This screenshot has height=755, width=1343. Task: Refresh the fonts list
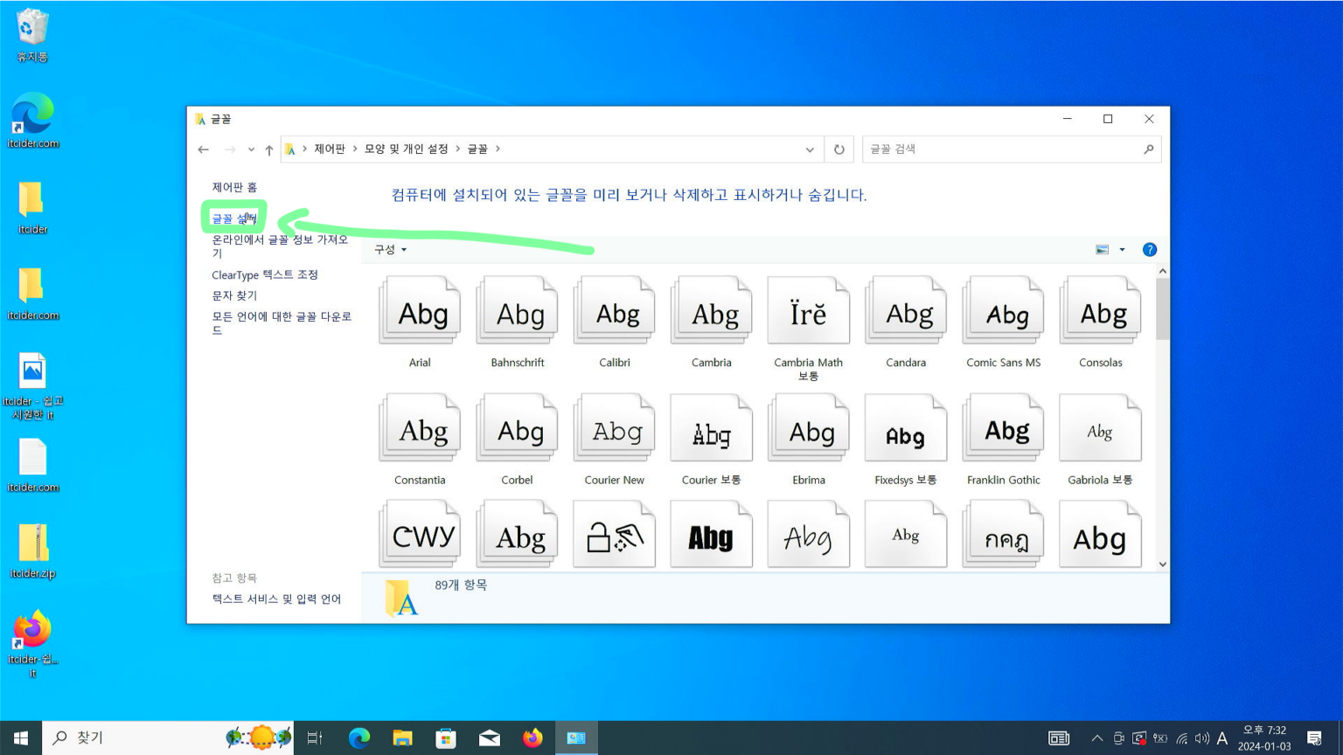tap(839, 149)
